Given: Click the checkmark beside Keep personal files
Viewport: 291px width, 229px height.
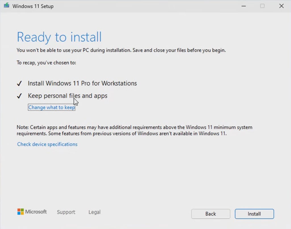Looking at the screenshot, I should [x=20, y=96].
